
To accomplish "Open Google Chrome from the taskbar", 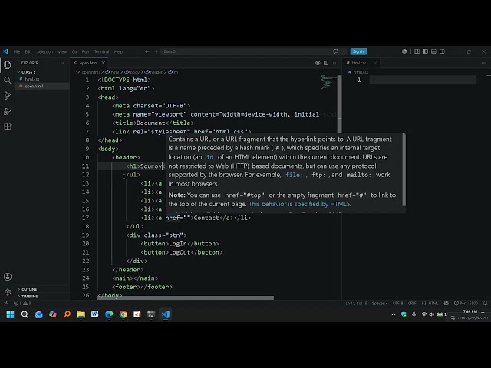I will 123,314.
